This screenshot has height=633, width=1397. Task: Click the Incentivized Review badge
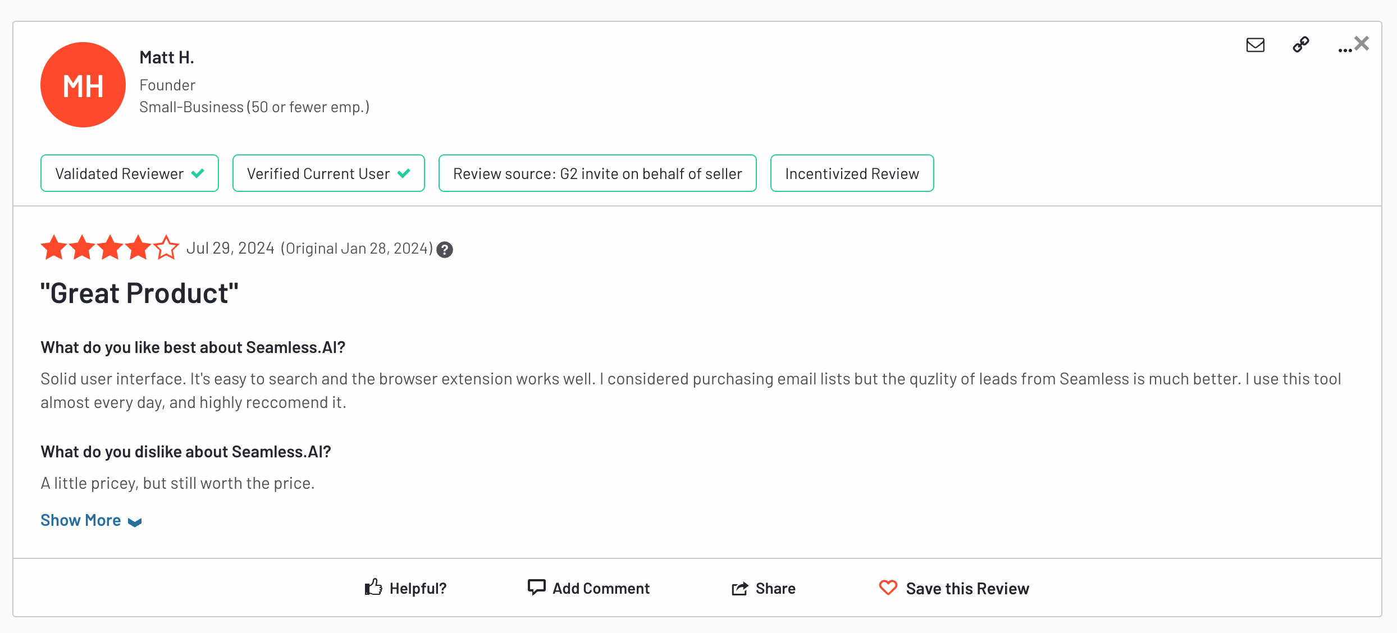(x=852, y=173)
